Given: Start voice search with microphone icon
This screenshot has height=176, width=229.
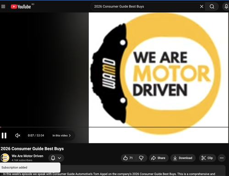Looking at the screenshot, I should click(226, 6).
